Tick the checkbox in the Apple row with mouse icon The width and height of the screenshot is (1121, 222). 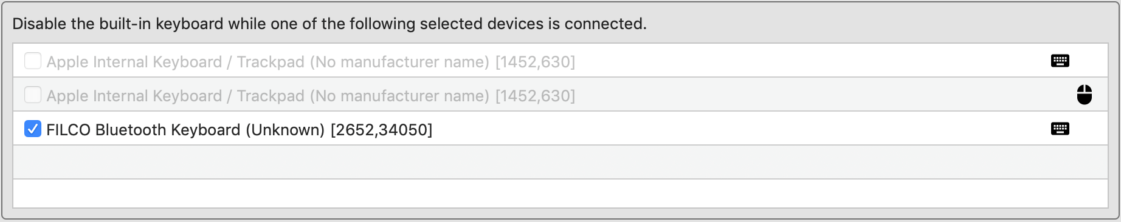tap(33, 95)
